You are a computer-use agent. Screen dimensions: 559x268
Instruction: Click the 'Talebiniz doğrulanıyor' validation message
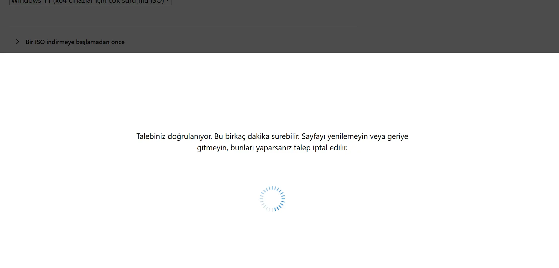(x=272, y=142)
